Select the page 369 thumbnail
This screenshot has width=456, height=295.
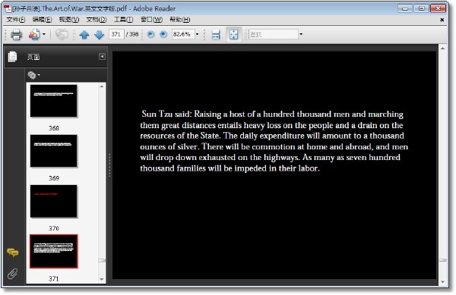54,151
